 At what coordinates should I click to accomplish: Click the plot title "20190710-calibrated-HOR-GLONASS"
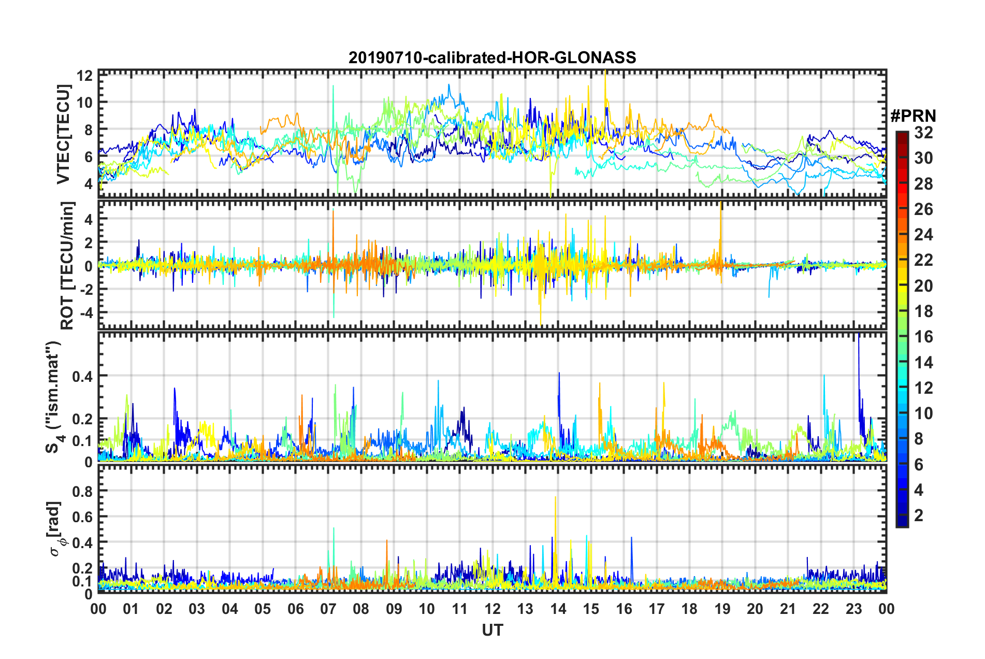pyautogui.click(x=492, y=58)
